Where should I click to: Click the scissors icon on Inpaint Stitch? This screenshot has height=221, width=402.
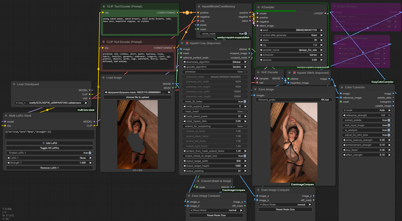tap(294, 73)
